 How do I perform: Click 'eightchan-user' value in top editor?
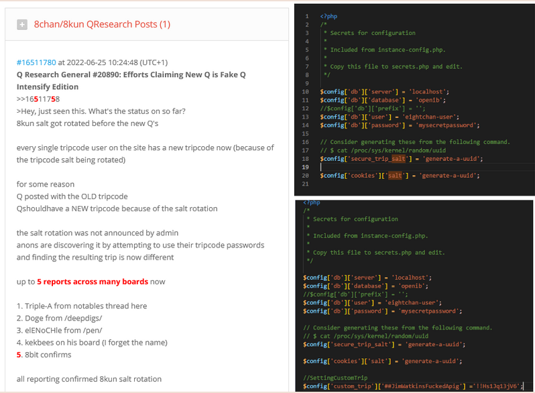pyautogui.click(x=429, y=117)
